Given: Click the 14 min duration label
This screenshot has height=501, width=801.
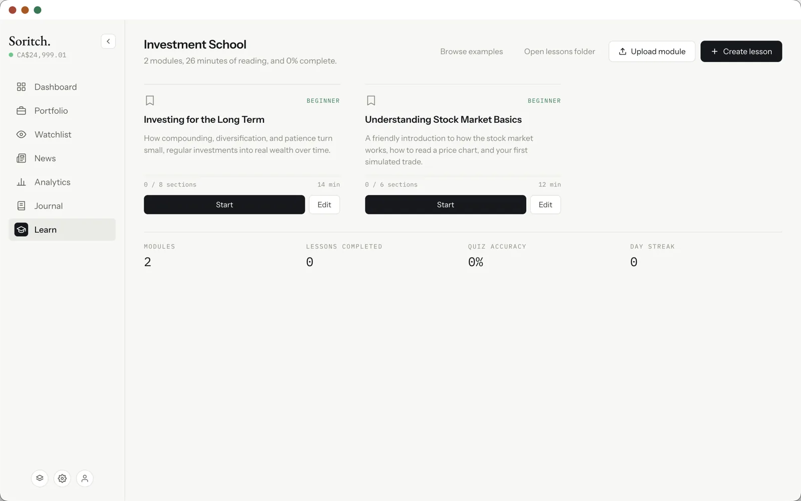Looking at the screenshot, I should [328, 185].
